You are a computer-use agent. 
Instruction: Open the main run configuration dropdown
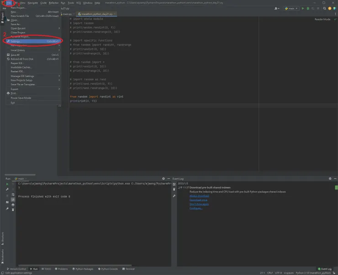coord(291,8)
